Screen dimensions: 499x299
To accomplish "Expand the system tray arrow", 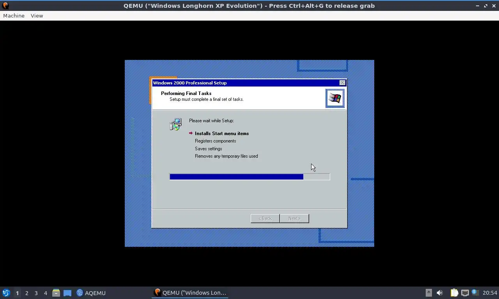I will pos(428,293).
